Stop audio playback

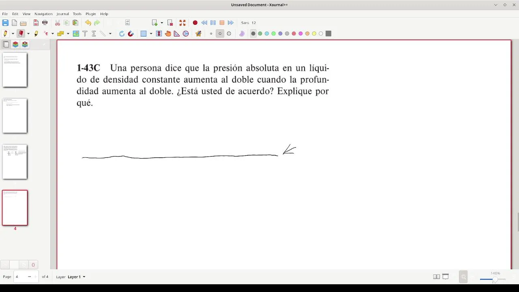222,23
